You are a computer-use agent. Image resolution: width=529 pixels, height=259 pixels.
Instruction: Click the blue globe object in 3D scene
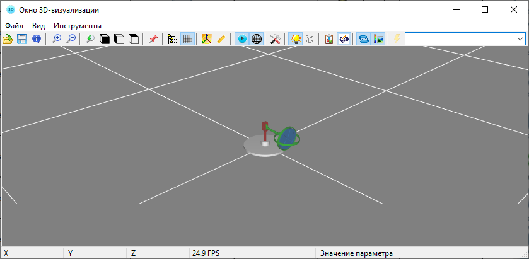288,137
